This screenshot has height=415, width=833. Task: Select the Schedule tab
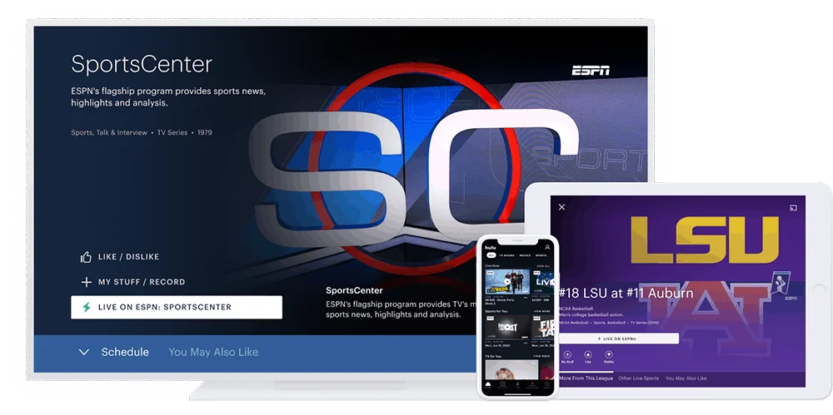pyautogui.click(x=125, y=353)
